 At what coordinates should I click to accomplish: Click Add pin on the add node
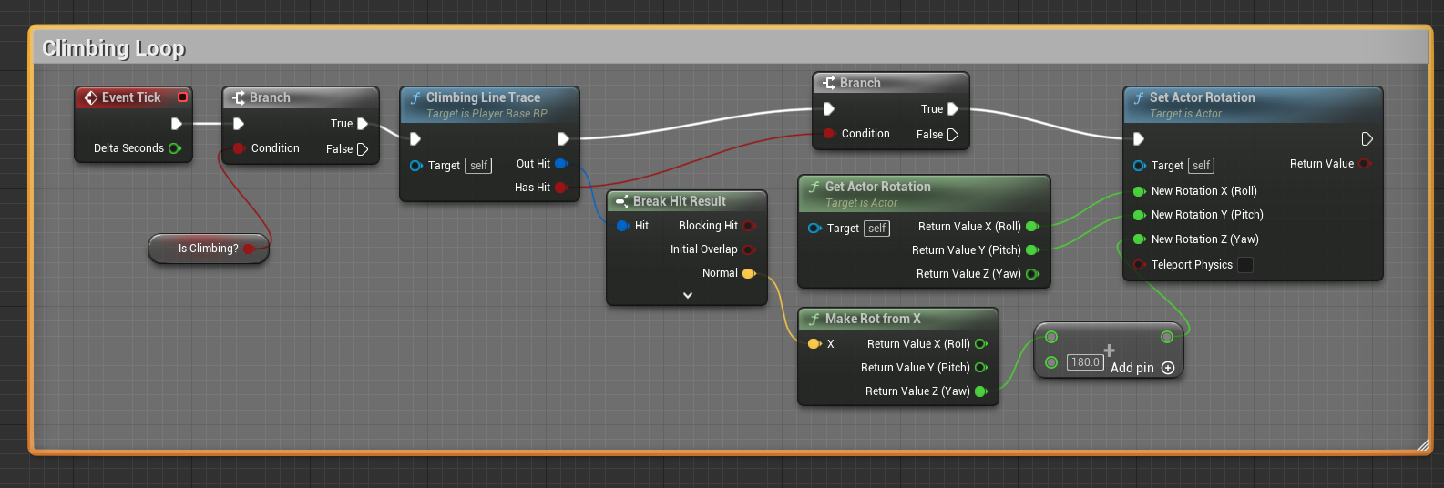click(1142, 368)
